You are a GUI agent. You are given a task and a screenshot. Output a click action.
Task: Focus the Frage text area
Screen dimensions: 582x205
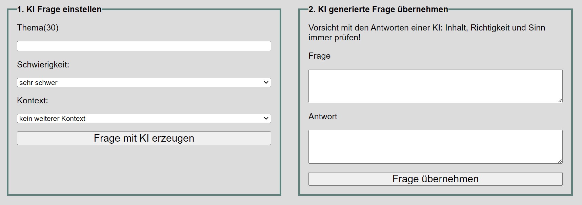coord(435,86)
